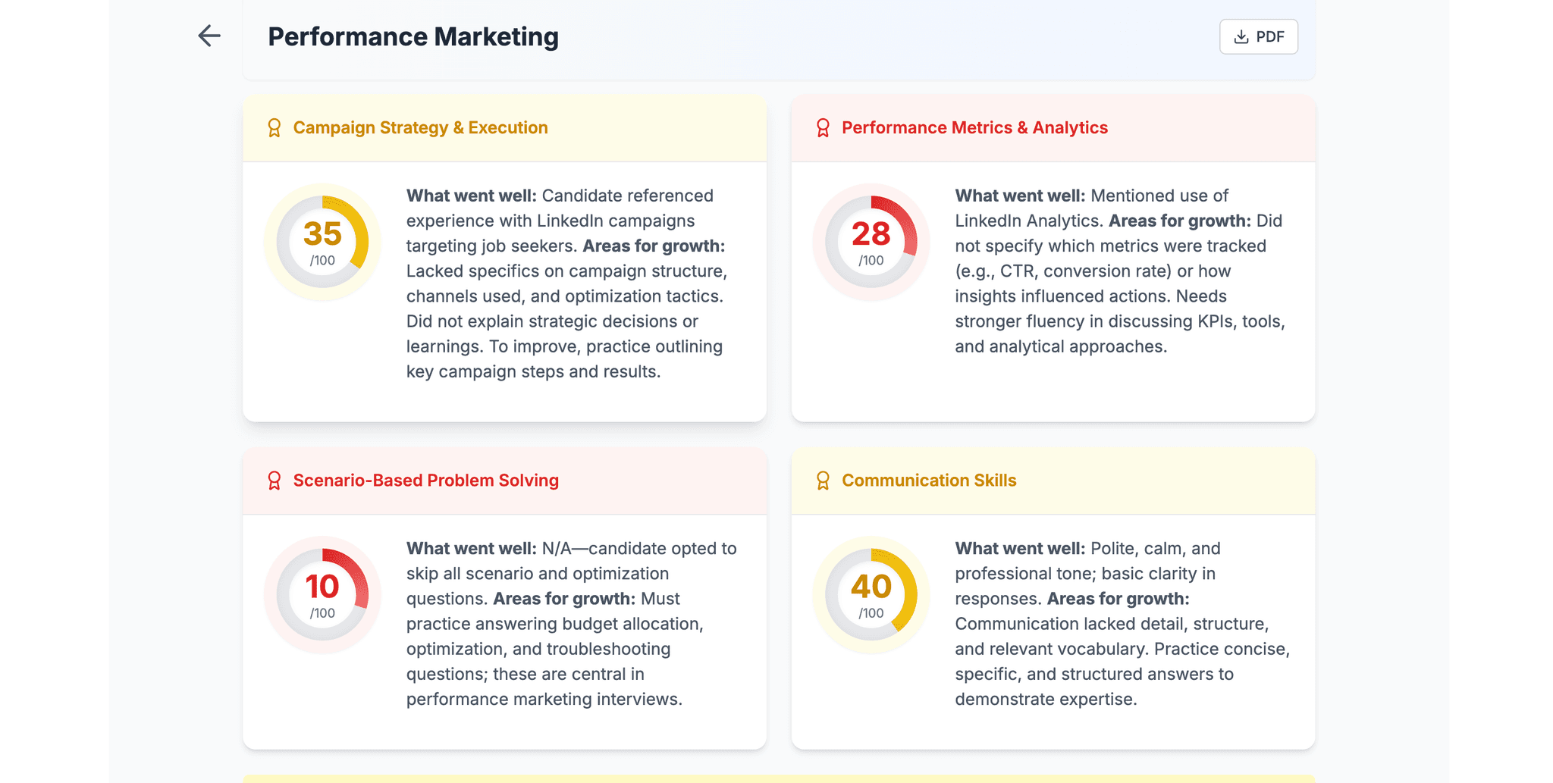Click the 40/100 score gauge
1553x783 pixels.
click(x=871, y=594)
